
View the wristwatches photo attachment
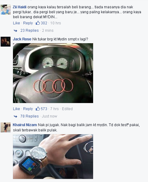tap(53, 156)
